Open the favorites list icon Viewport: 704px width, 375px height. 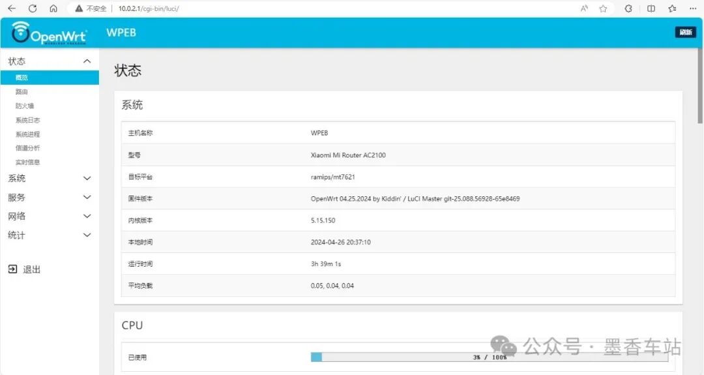pyautogui.click(x=672, y=8)
